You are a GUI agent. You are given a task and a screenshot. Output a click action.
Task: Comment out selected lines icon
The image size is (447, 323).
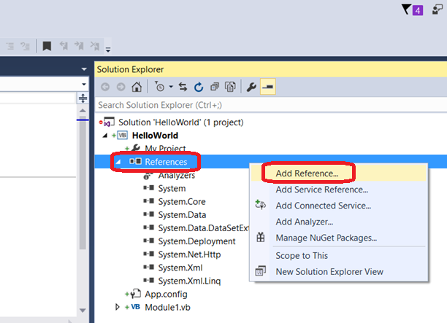coord(10,46)
